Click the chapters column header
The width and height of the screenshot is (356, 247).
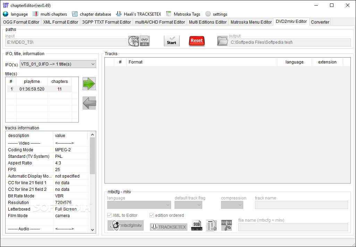click(x=59, y=81)
